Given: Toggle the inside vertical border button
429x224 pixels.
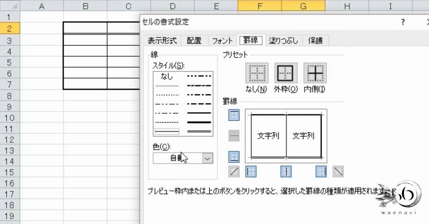Looking at the screenshot, I should [286, 172].
